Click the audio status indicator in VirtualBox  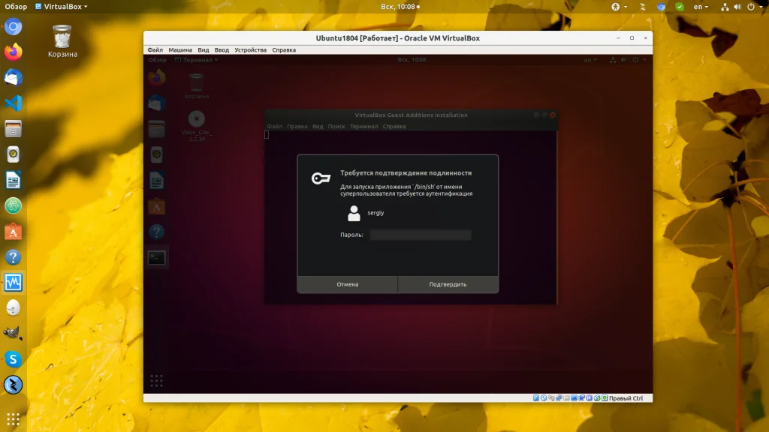click(551, 398)
